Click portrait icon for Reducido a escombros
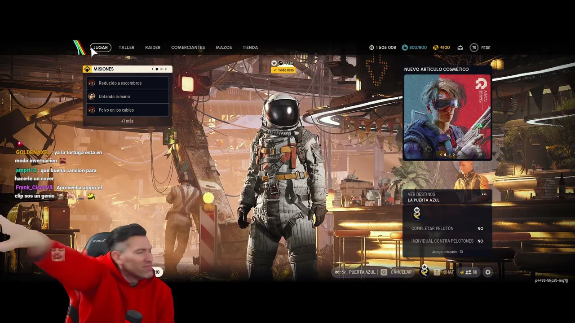This screenshot has height=323, width=575. 92,83
